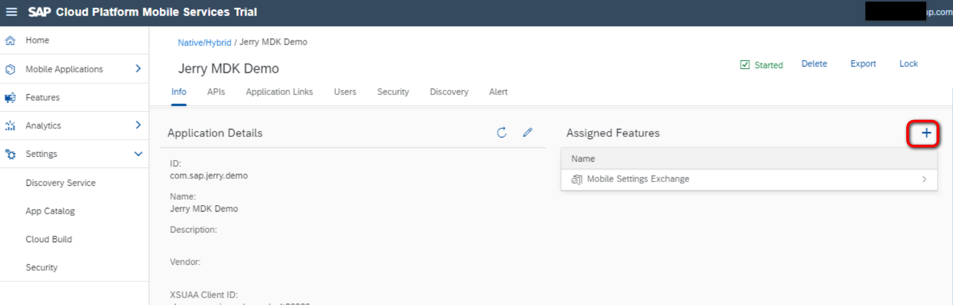Open Cloud Build under Settings
This screenshot has width=953, height=305.
click(49, 239)
